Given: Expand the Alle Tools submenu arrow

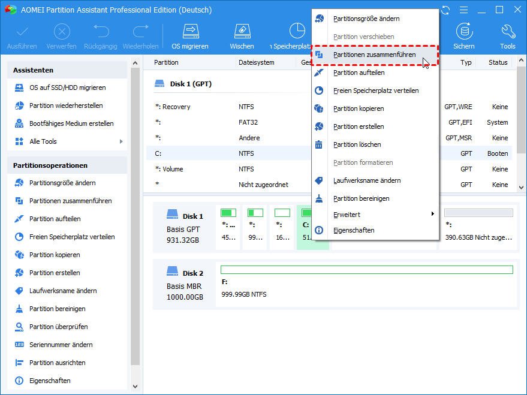Looking at the screenshot, I should point(121,141).
